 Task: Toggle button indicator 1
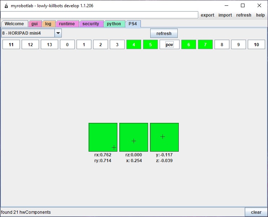84,45
